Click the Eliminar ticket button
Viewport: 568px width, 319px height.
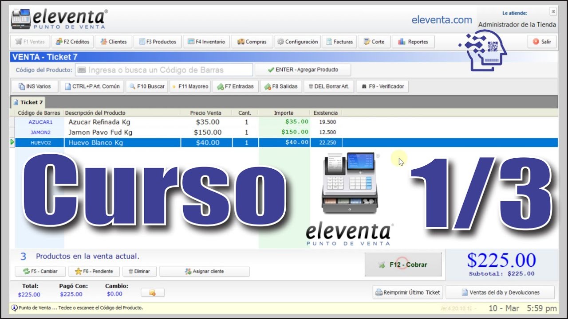tap(139, 271)
